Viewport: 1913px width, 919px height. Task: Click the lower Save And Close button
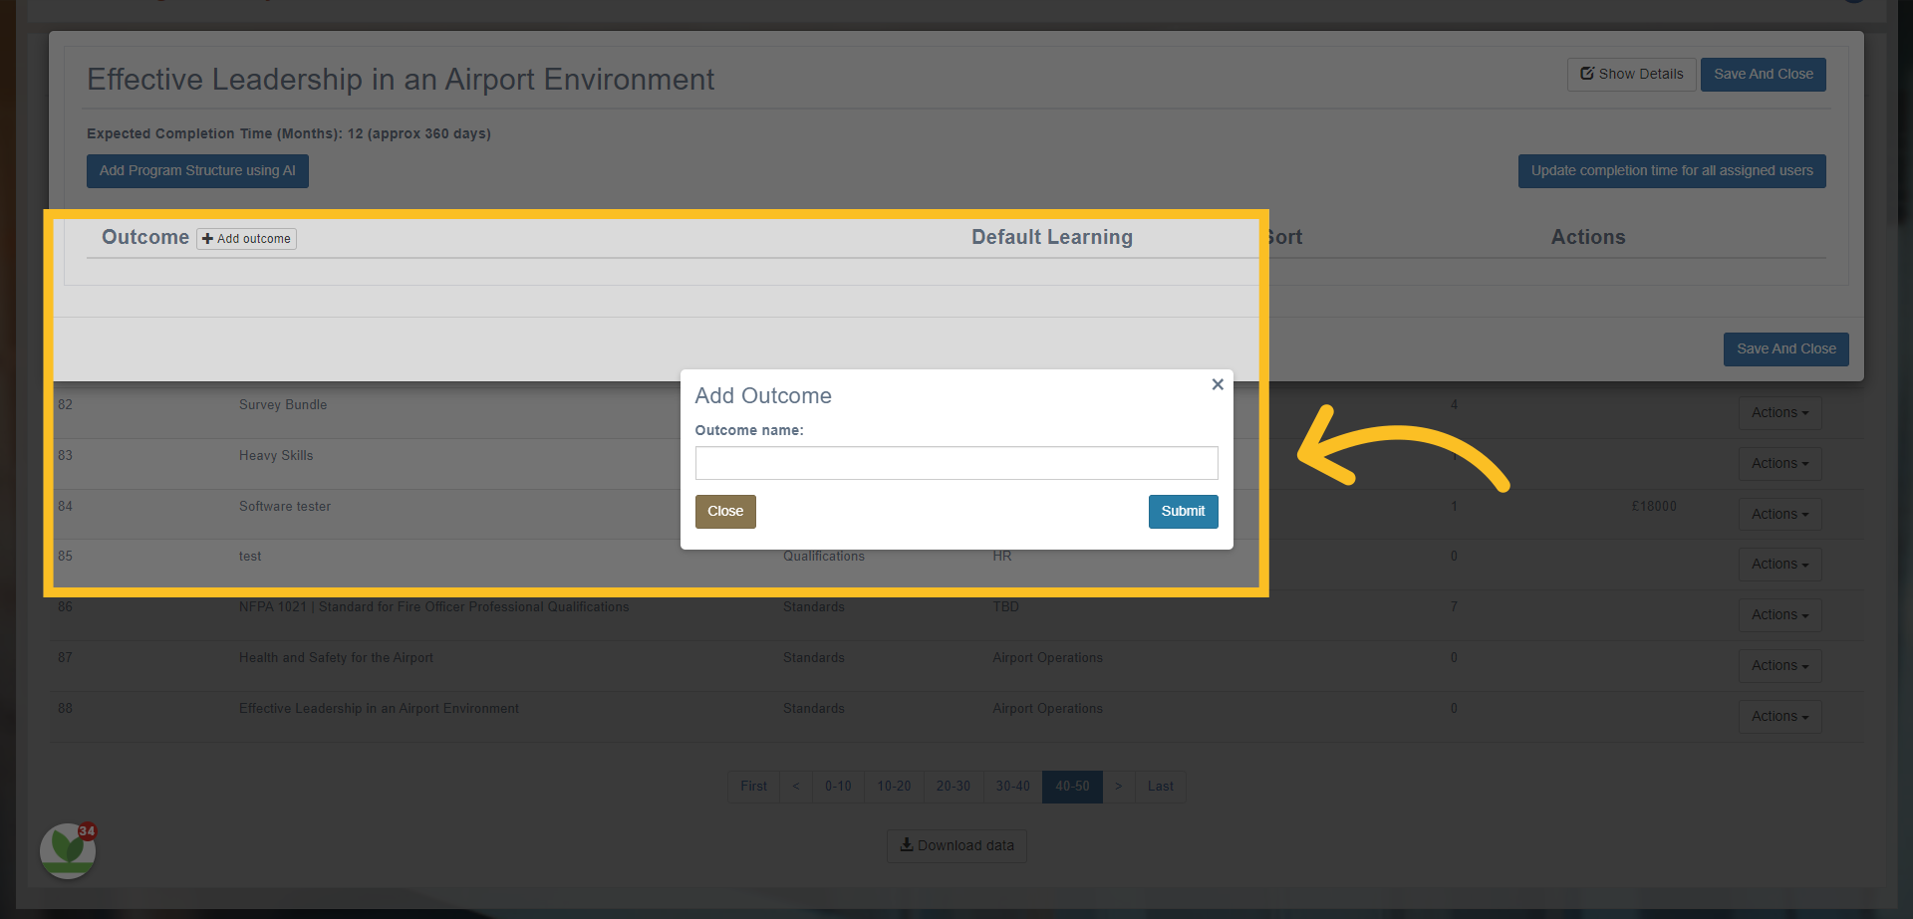click(1785, 349)
